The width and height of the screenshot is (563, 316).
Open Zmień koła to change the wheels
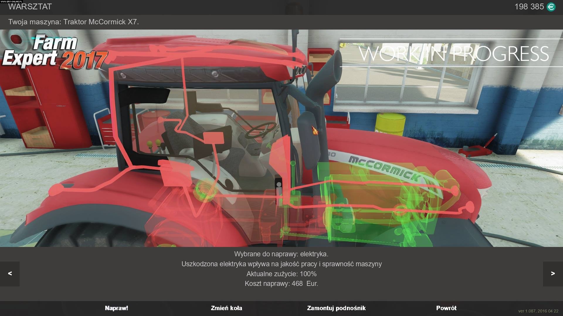226,308
